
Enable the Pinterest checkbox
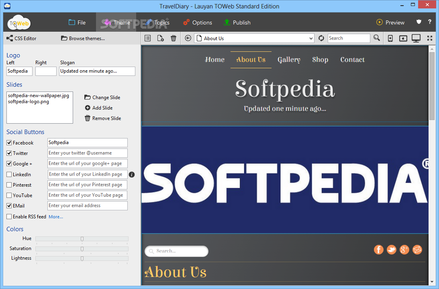(9, 185)
